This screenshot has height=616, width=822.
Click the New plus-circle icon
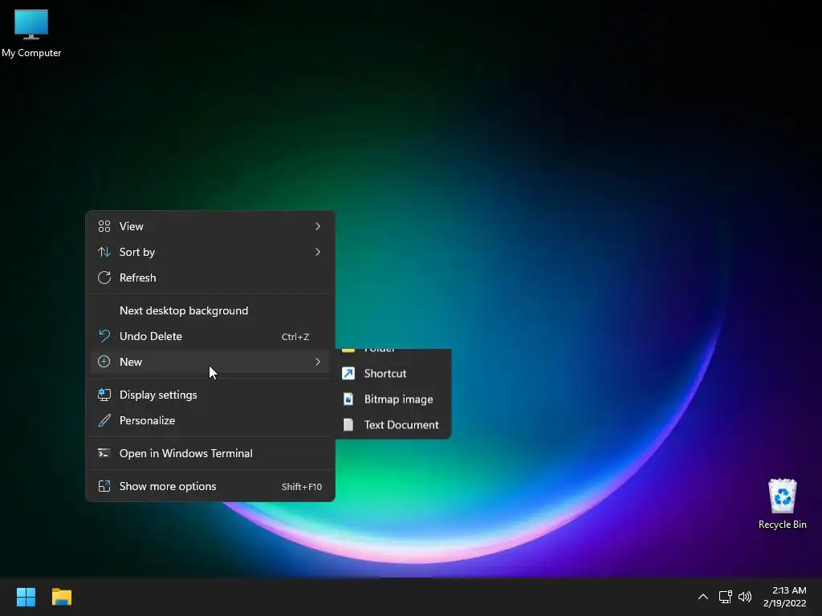(104, 362)
